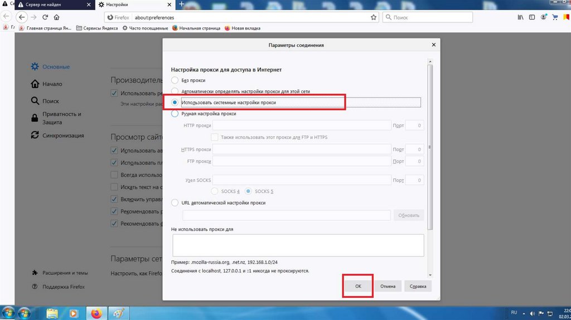Click Не использовать прокси для textbox
This screenshot has height=320, width=571.
click(298, 245)
